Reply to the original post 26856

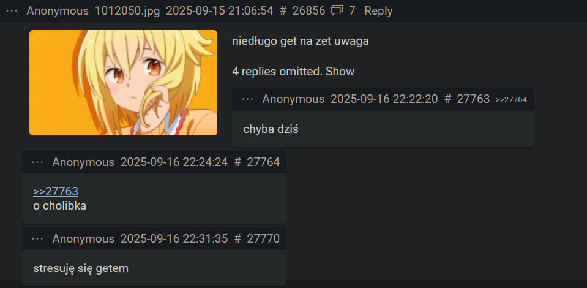(378, 11)
